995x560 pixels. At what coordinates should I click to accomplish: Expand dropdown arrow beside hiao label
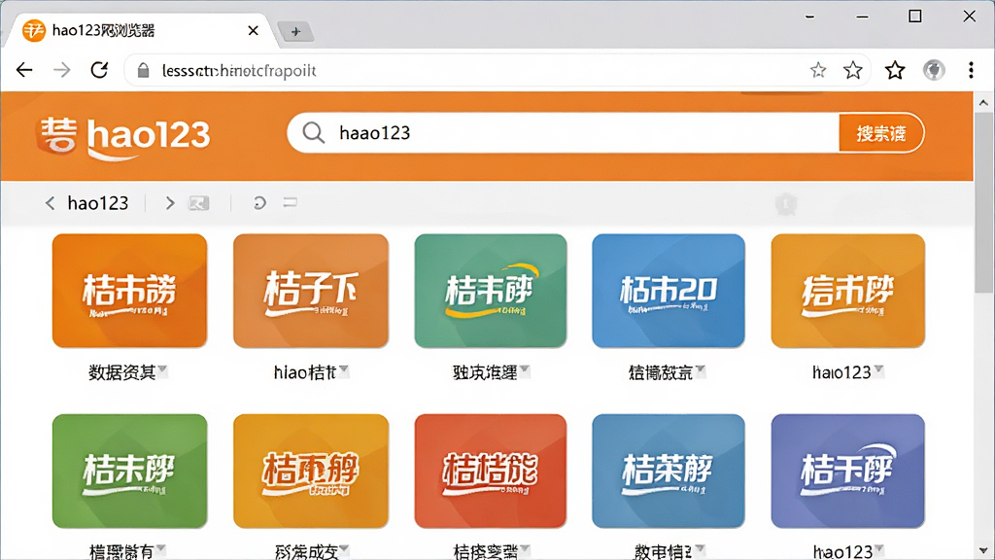point(344,369)
